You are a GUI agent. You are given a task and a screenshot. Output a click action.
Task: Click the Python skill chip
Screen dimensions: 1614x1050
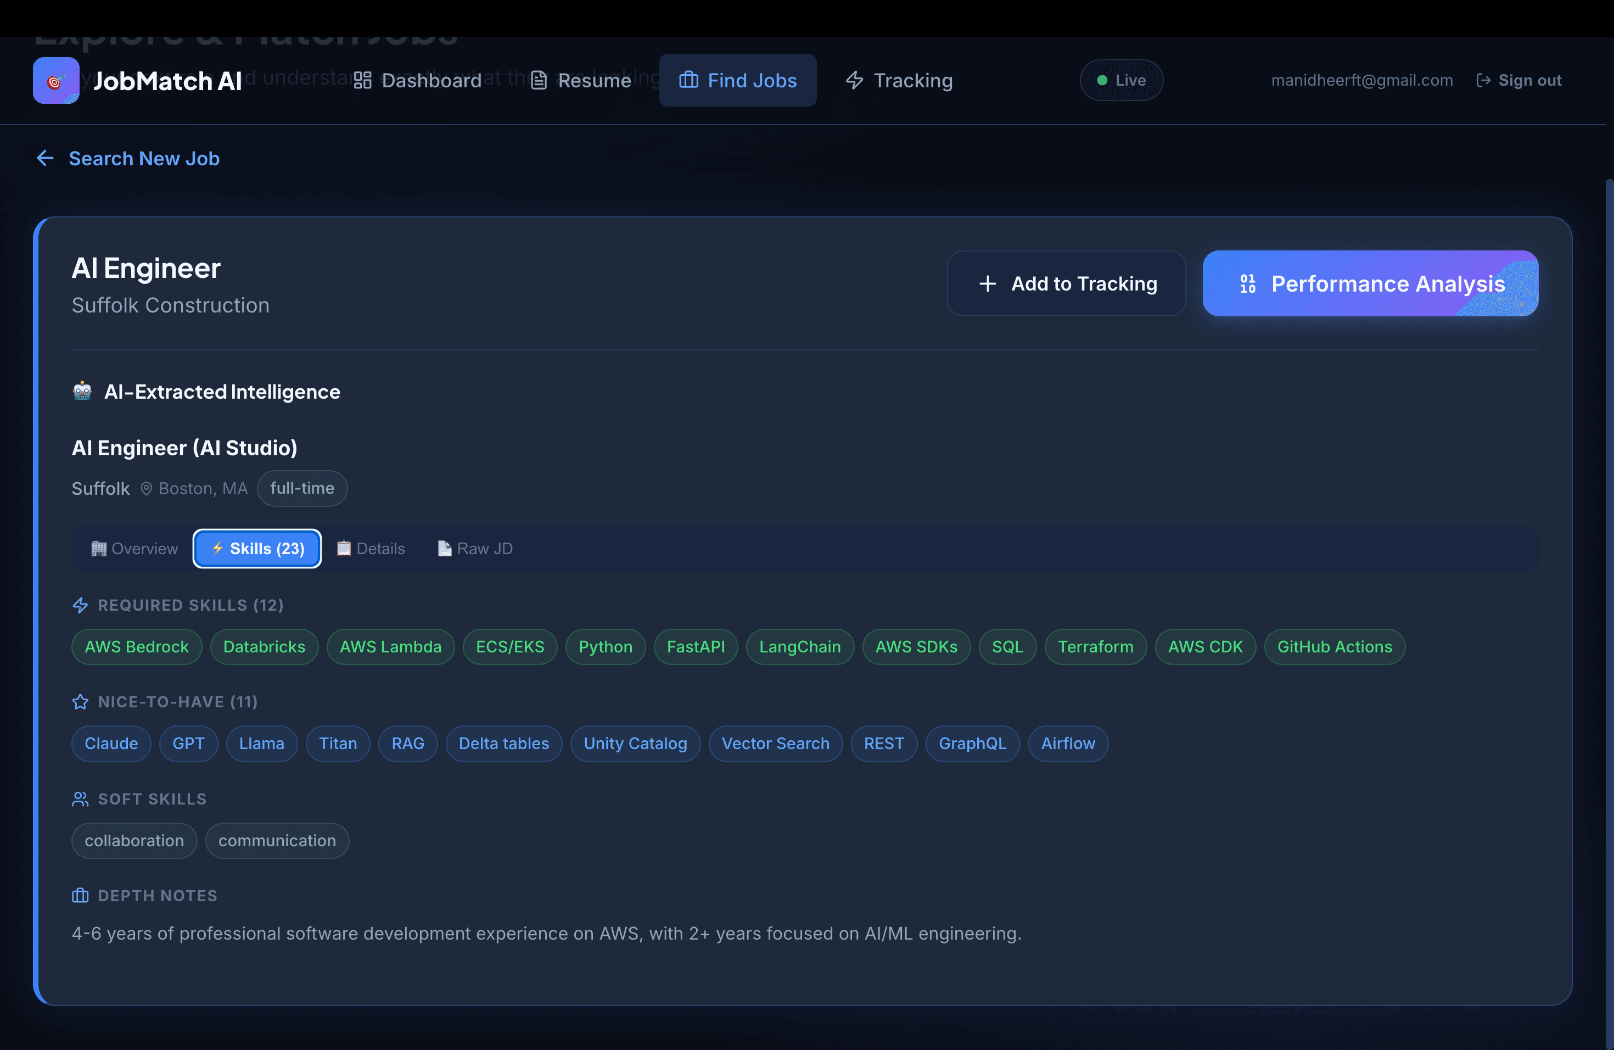(606, 647)
